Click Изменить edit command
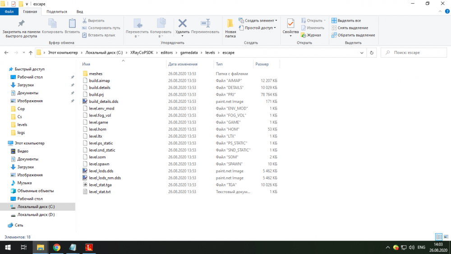451x254 pixels. [313, 28]
